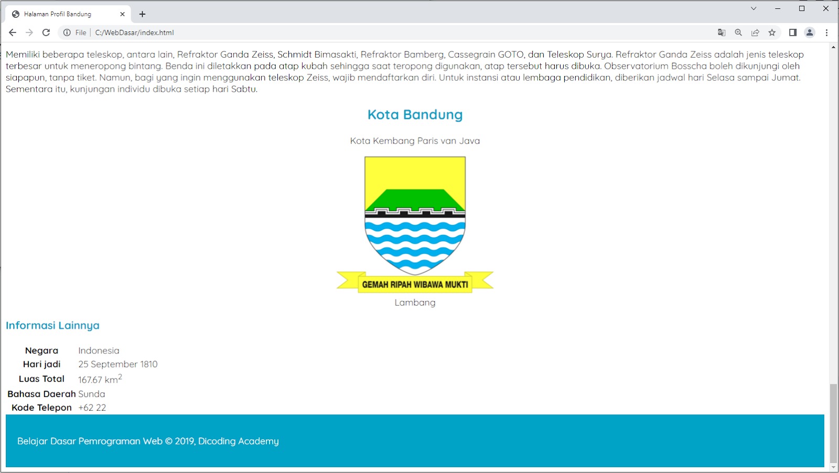Click the address bar URL field

point(367,33)
